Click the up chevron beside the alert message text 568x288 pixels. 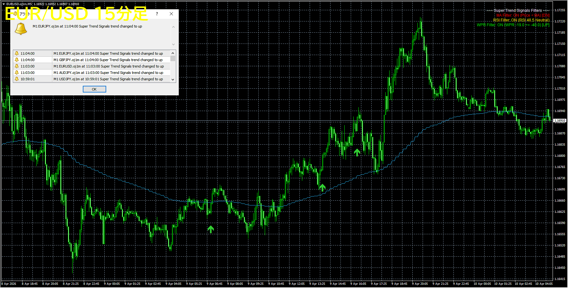pyautogui.click(x=173, y=27)
